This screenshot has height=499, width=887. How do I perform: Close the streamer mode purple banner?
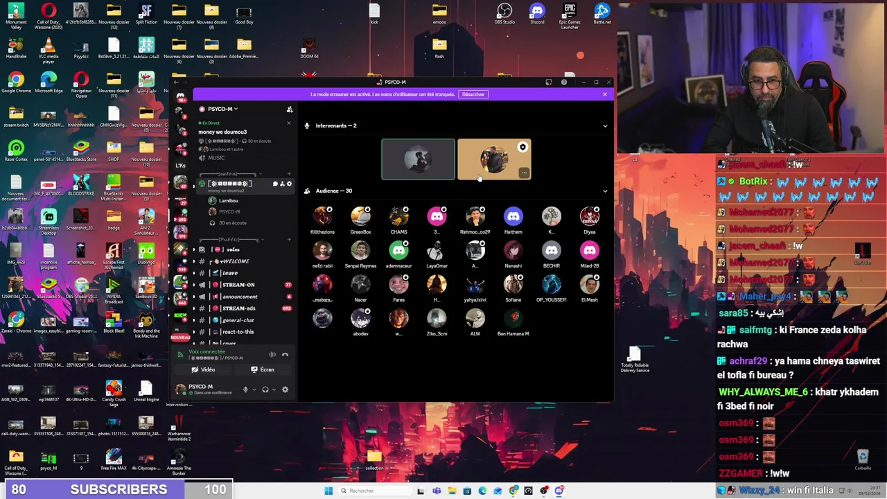pyautogui.click(x=604, y=94)
